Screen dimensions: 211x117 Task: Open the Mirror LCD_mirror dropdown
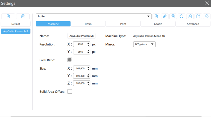[x=144, y=44]
